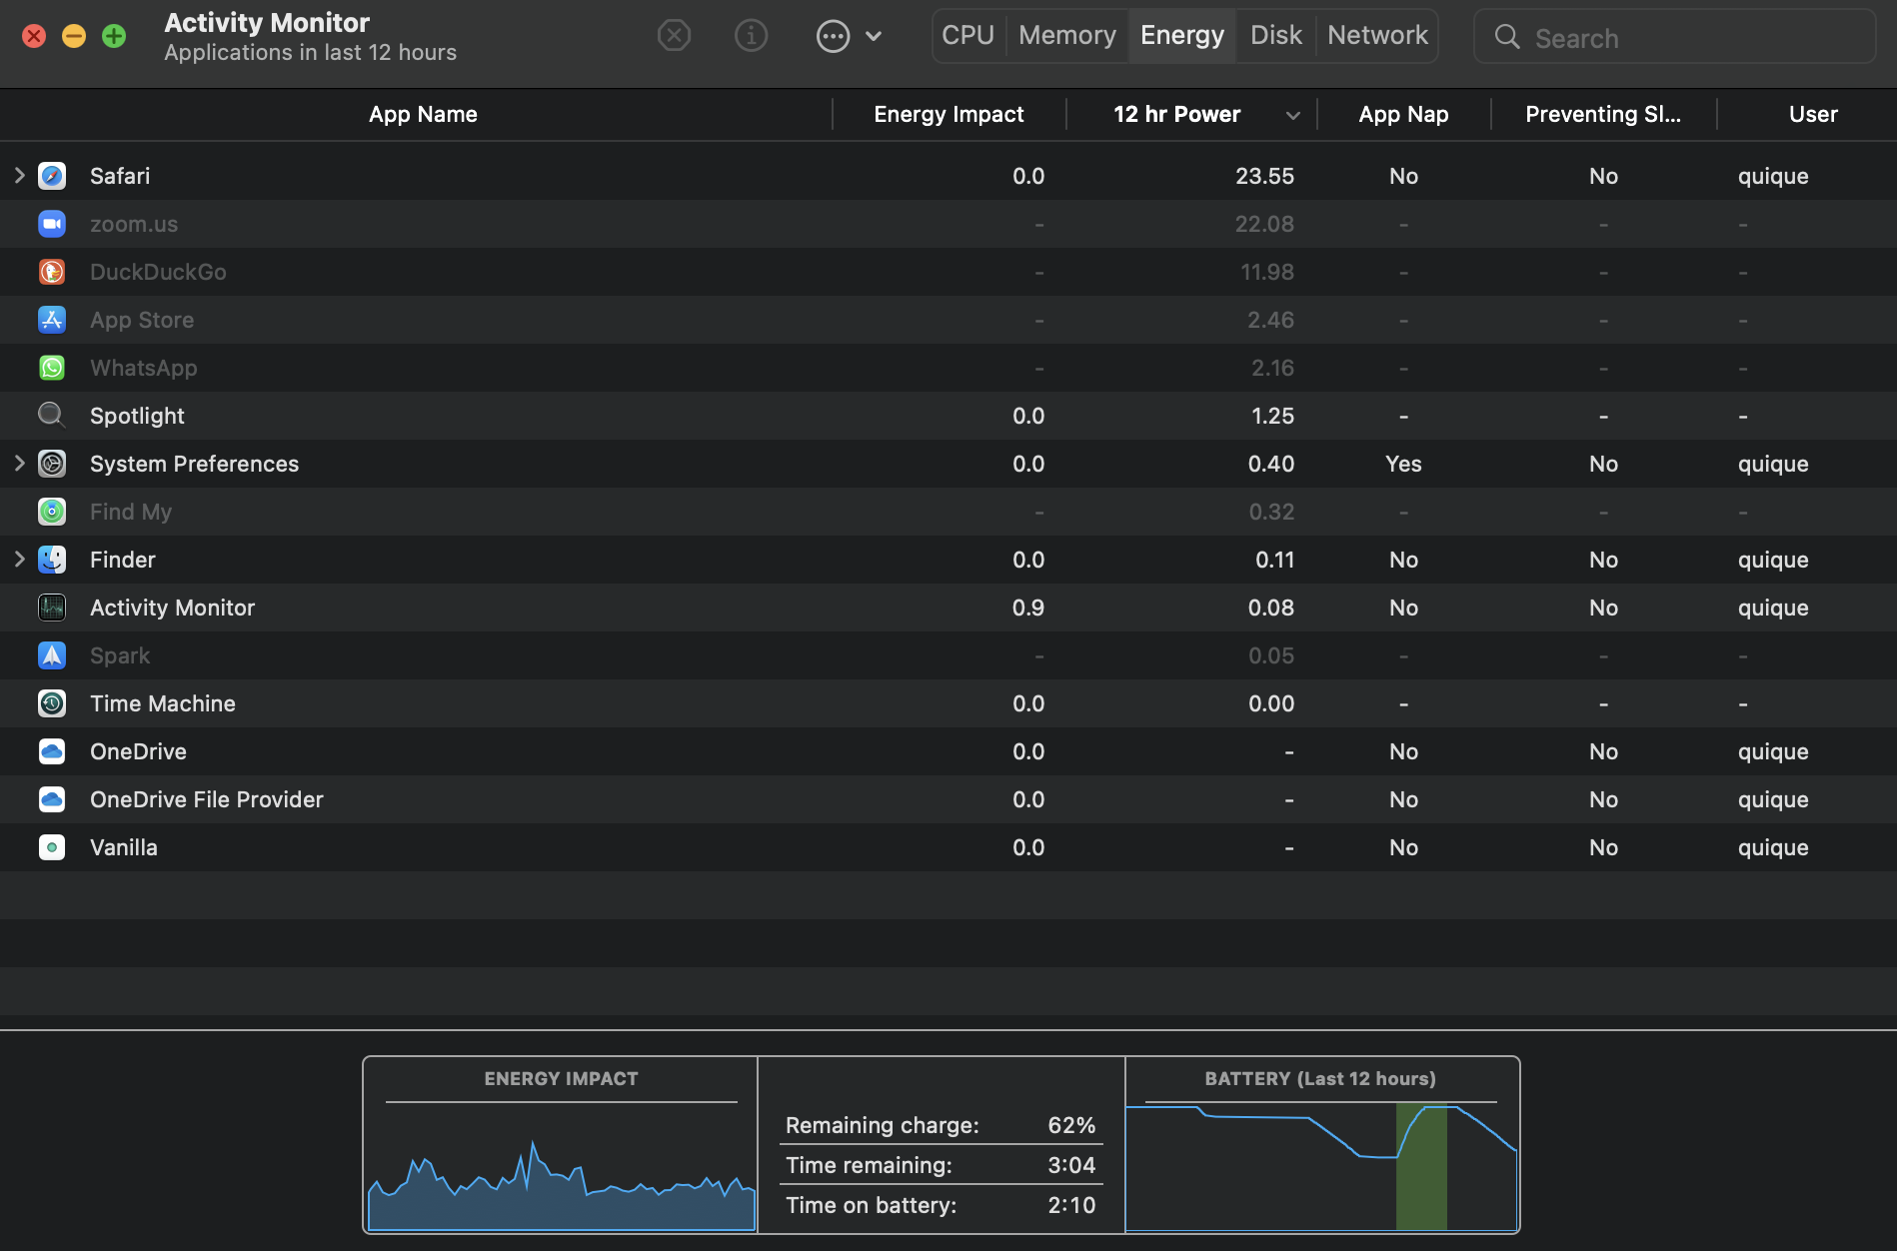Expand the Finder process row
The image size is (1897, 1251).
(x=19, y=560)
